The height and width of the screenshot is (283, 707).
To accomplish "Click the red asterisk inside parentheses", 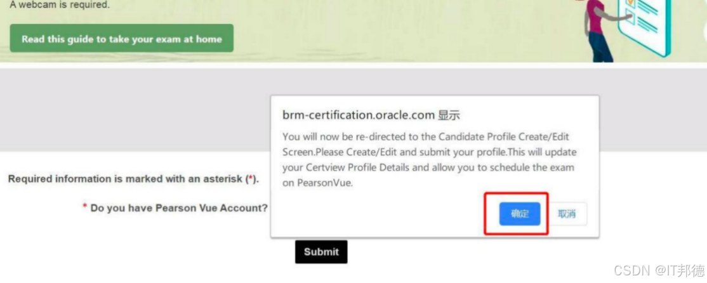I will coord(251,179).
